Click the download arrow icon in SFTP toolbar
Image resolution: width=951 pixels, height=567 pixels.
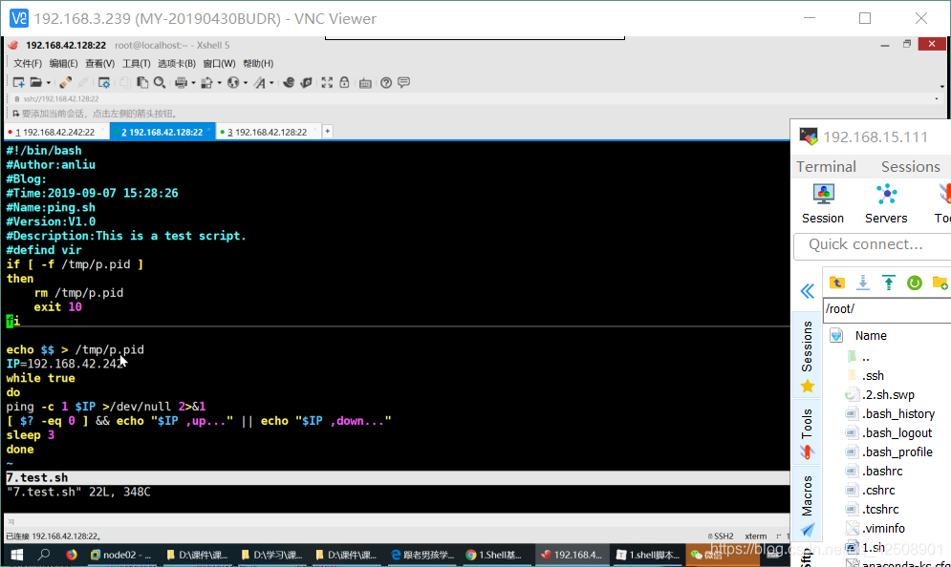[x=862, y=283]
